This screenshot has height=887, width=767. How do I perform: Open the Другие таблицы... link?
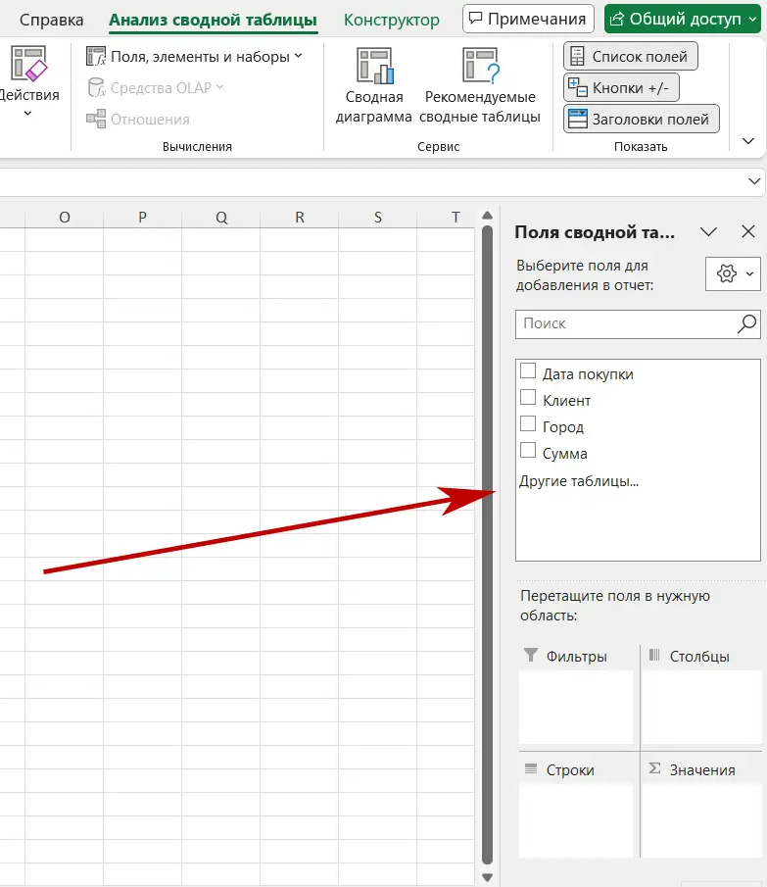[579, 481]
